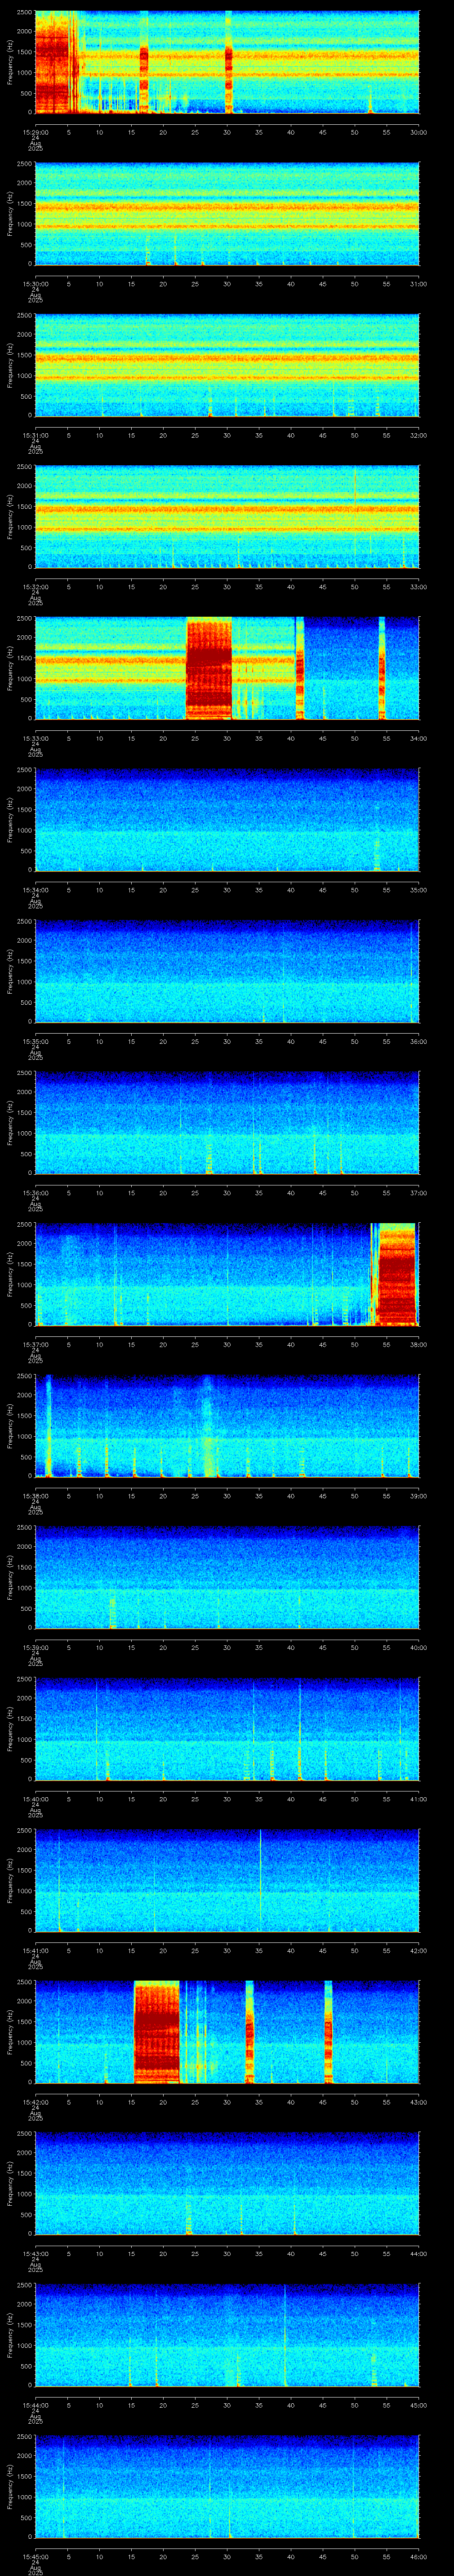Click Frequency (Hz) axis label of 15:29 spectrogram
Image resolution: width=454 pixels, height=2576 pixels.
tap(10, 62)
